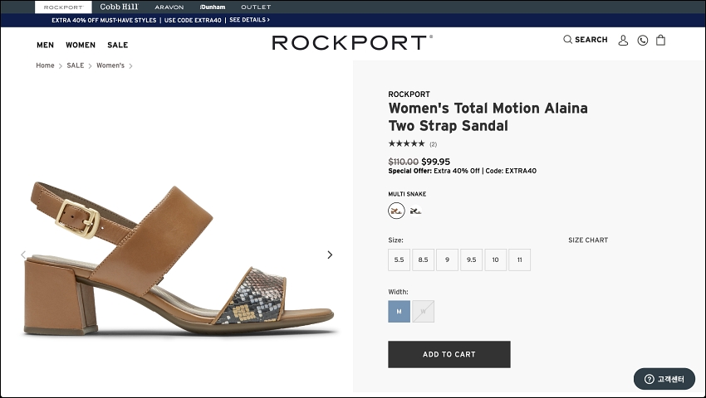
Task: Open the MEN menu
Action: click(45, 45)
